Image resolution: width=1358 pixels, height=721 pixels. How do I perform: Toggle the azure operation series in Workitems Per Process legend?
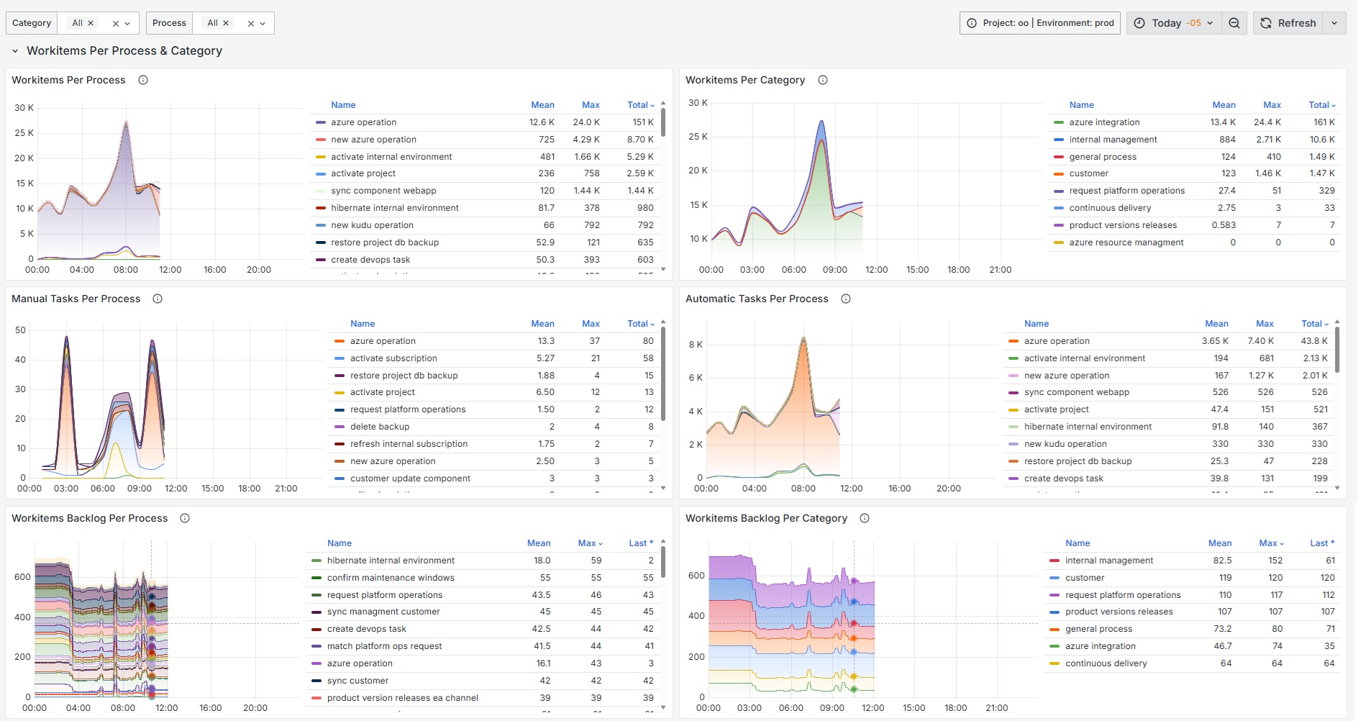(363, 122)
